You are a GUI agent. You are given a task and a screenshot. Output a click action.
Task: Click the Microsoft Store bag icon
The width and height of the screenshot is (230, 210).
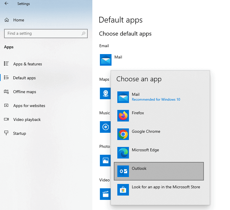123,190
